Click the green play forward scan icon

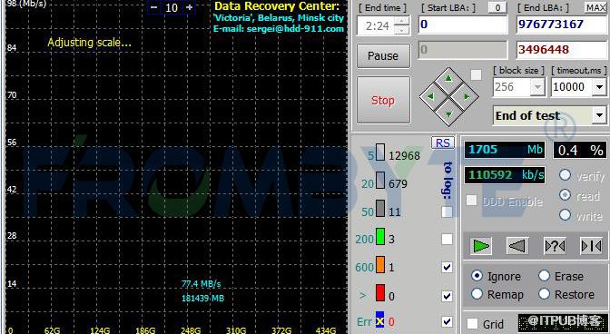481,246
